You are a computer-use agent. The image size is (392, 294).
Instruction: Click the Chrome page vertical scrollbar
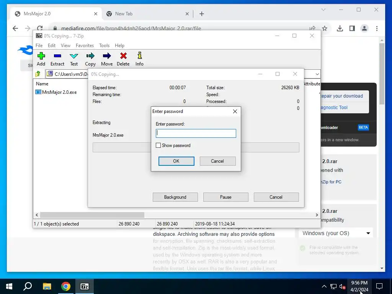click(382, 74)
